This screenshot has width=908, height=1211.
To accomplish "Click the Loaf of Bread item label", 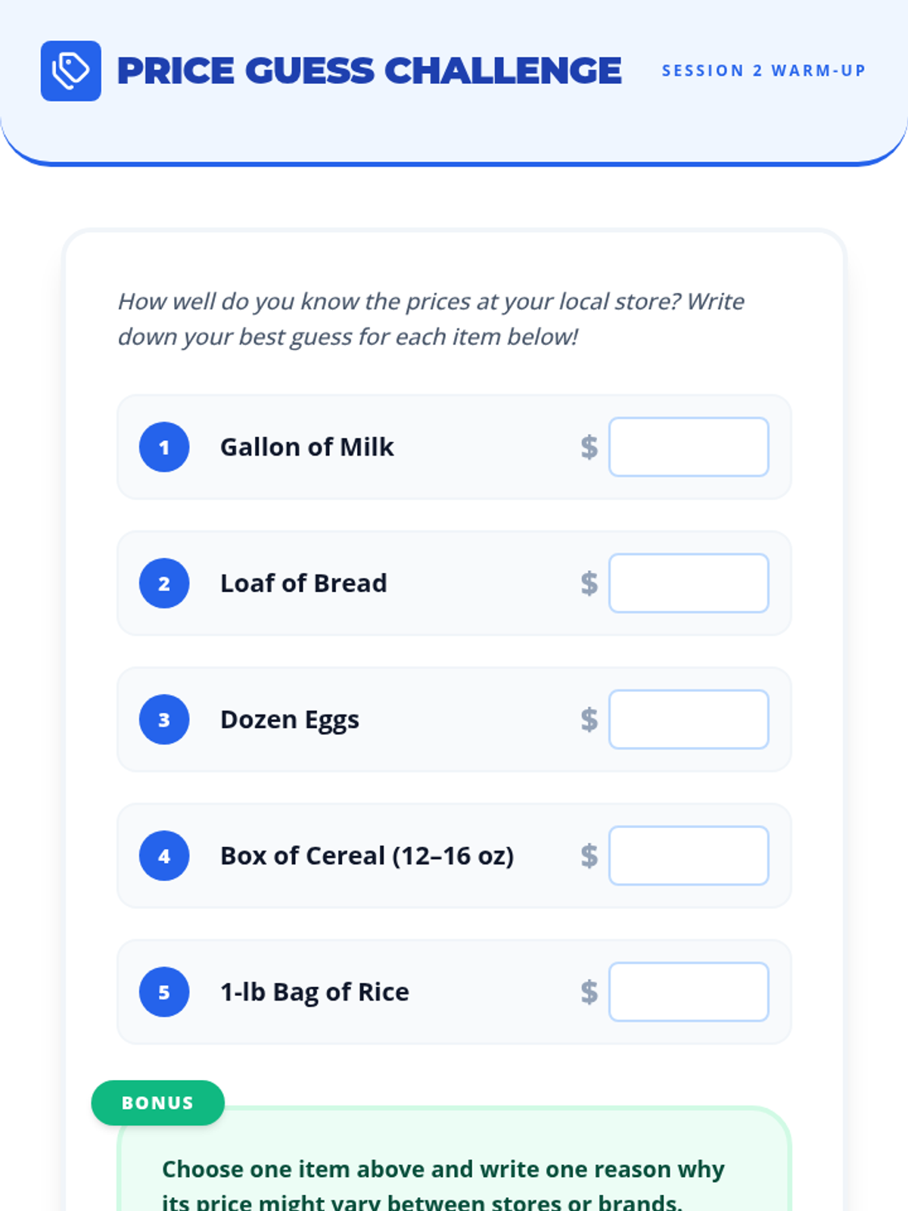I will (x=303, y=583).
